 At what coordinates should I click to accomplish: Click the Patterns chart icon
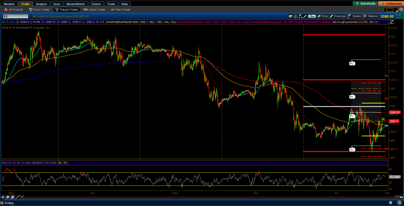click(x=365, y=16)
